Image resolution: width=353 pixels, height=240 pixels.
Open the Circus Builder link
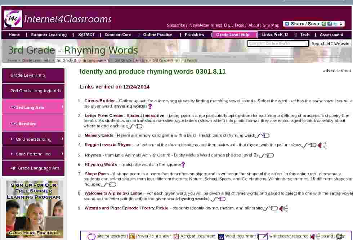(x=100, y=101)
